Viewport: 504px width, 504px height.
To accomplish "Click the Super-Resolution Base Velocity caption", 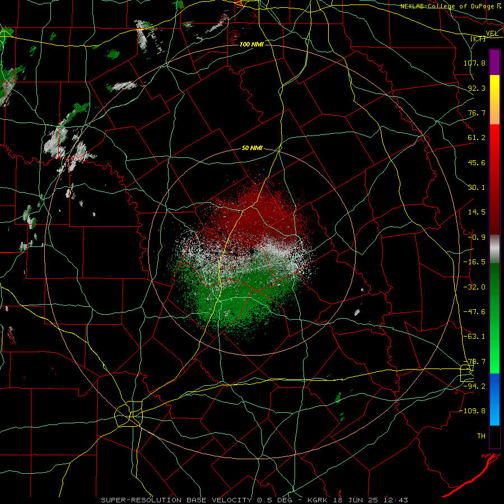I will (x=255, y=500).
